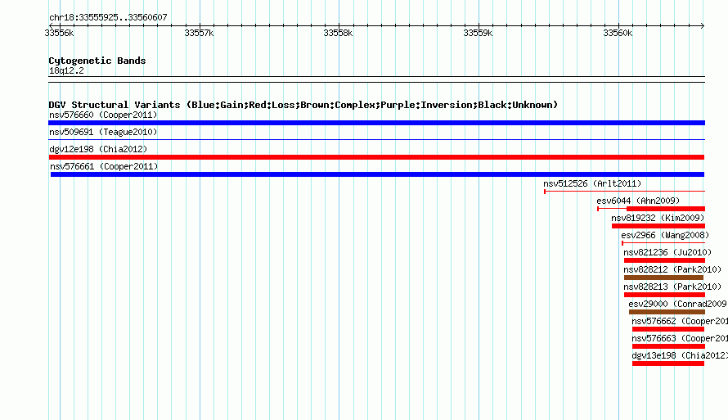
Task: Select the nsv828212 (Park2010) label
Action: pos(672,269)
